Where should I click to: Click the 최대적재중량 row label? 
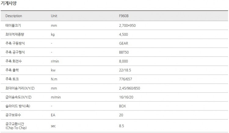(x=15, y=34)
